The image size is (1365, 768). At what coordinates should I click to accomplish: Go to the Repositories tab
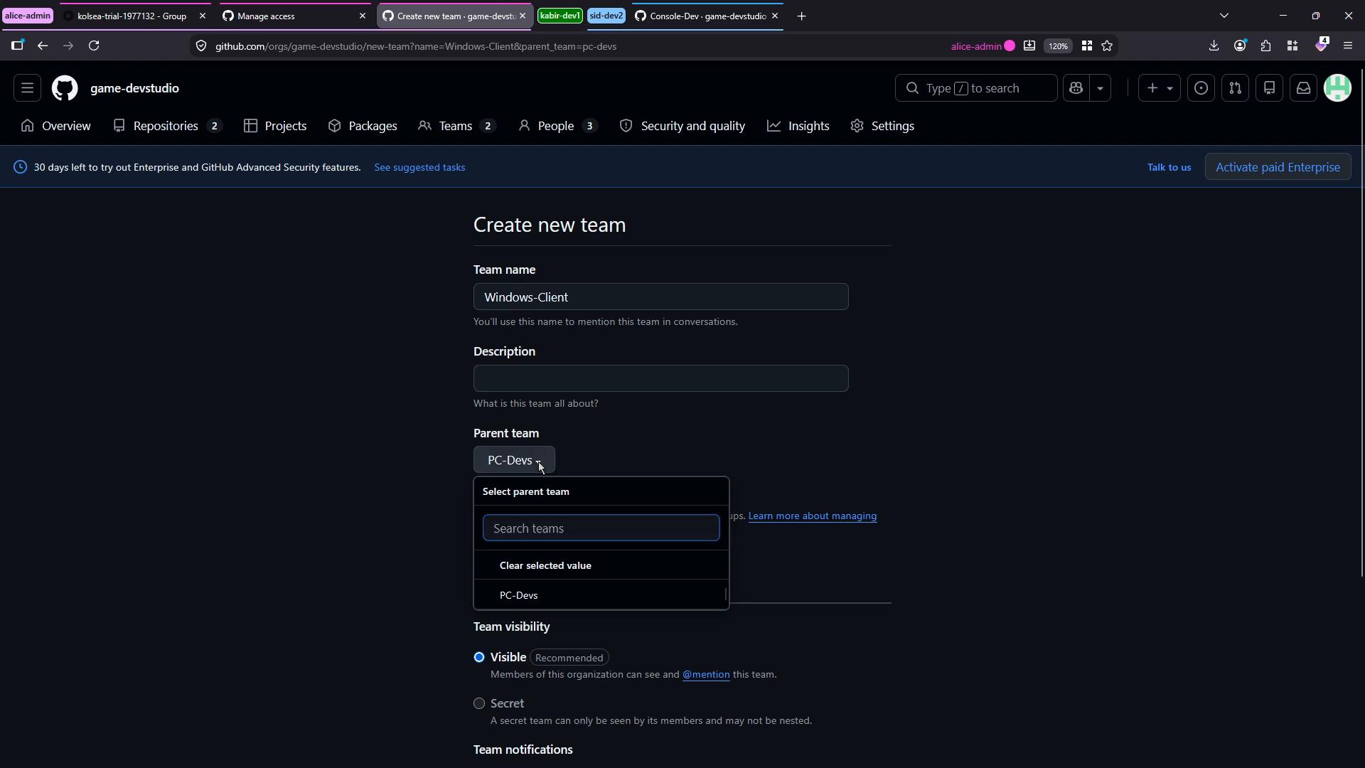click(x=168, y=126)
